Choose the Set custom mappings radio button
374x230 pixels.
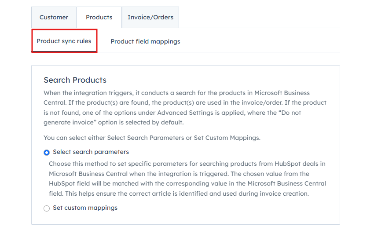tap(47, 208)
